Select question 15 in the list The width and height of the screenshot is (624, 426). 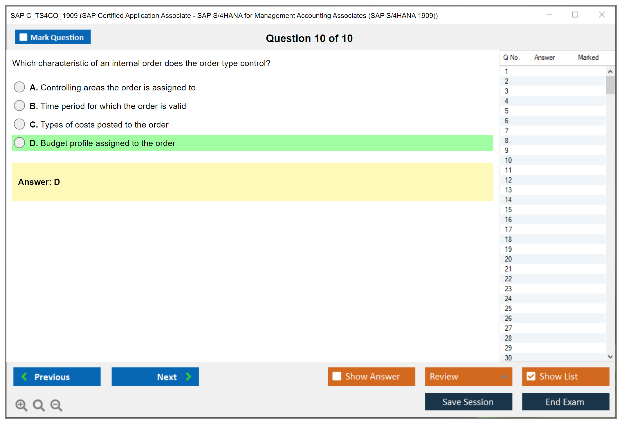click(x=508, y=210)
